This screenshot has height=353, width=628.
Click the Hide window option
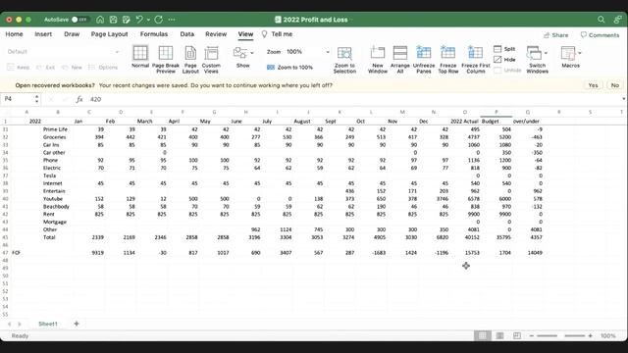(504, 60)
